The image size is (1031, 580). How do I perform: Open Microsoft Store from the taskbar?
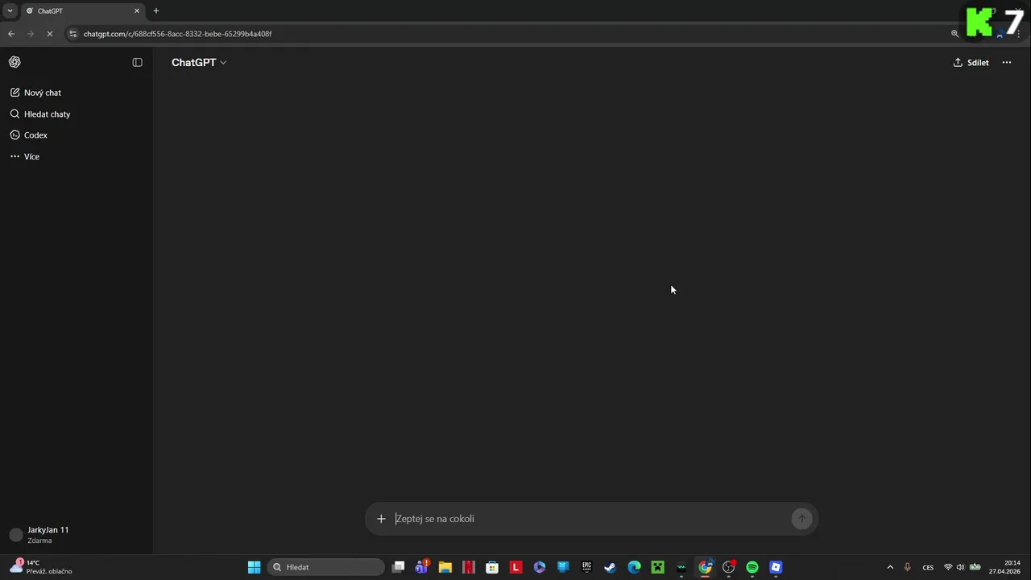pyautogui.click(x=492, y=567)
